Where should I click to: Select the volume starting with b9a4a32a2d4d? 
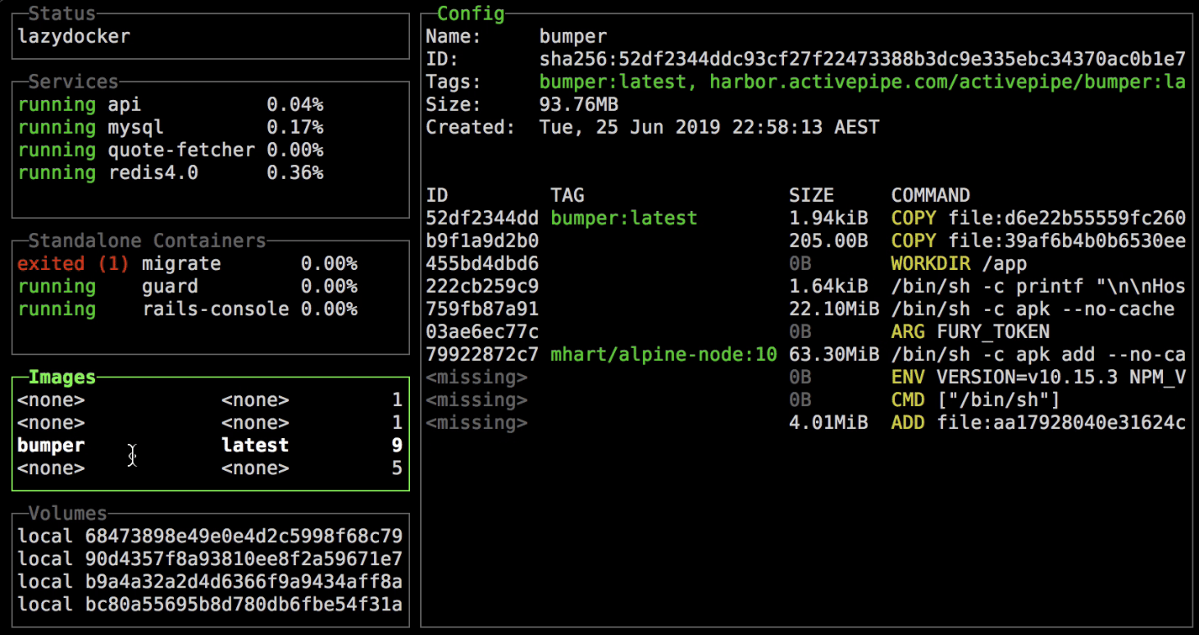(x=209, y=582)
